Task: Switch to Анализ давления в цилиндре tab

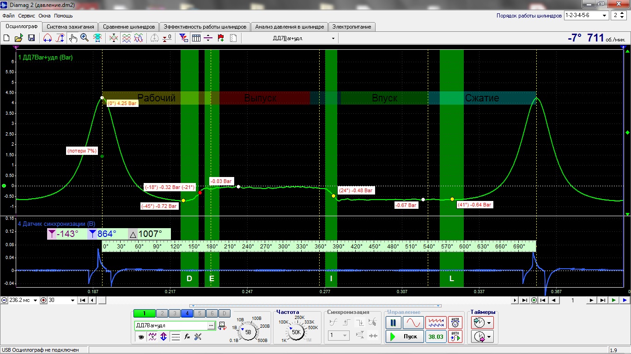Action: 290,27
